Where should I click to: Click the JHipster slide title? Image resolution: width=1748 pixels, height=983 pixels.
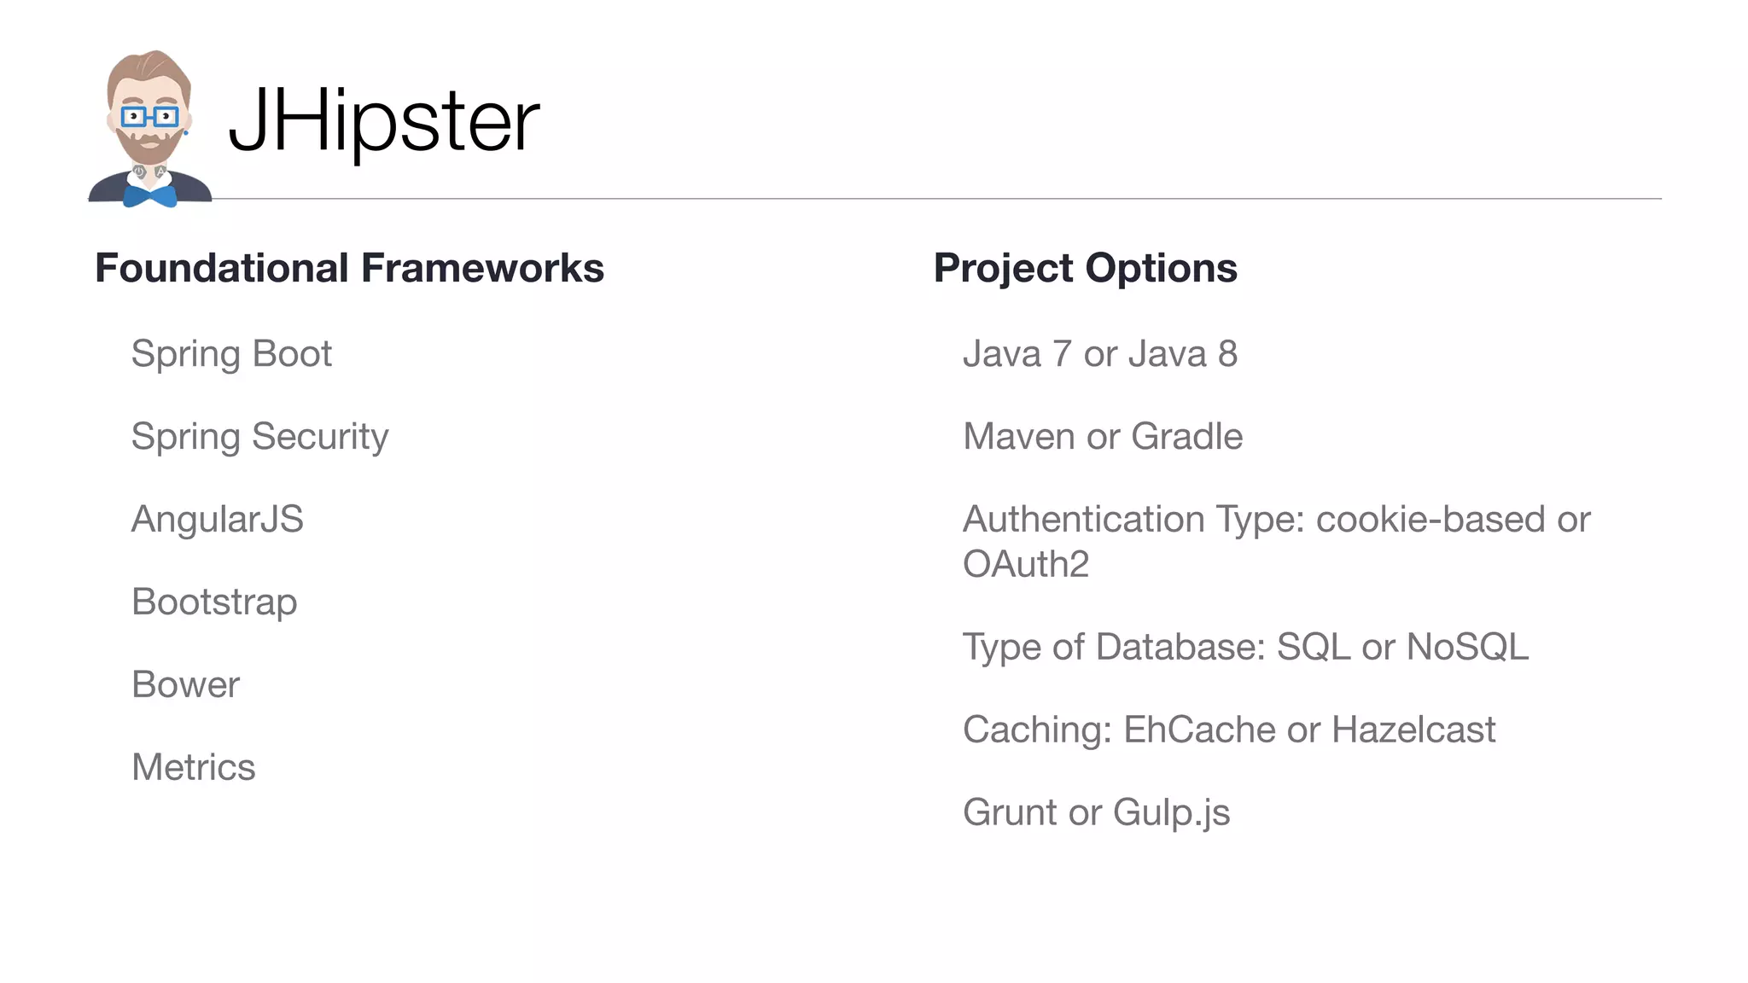383,121
